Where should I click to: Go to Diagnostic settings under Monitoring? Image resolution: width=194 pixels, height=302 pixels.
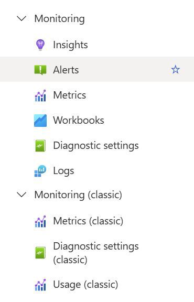coord(97,146)
